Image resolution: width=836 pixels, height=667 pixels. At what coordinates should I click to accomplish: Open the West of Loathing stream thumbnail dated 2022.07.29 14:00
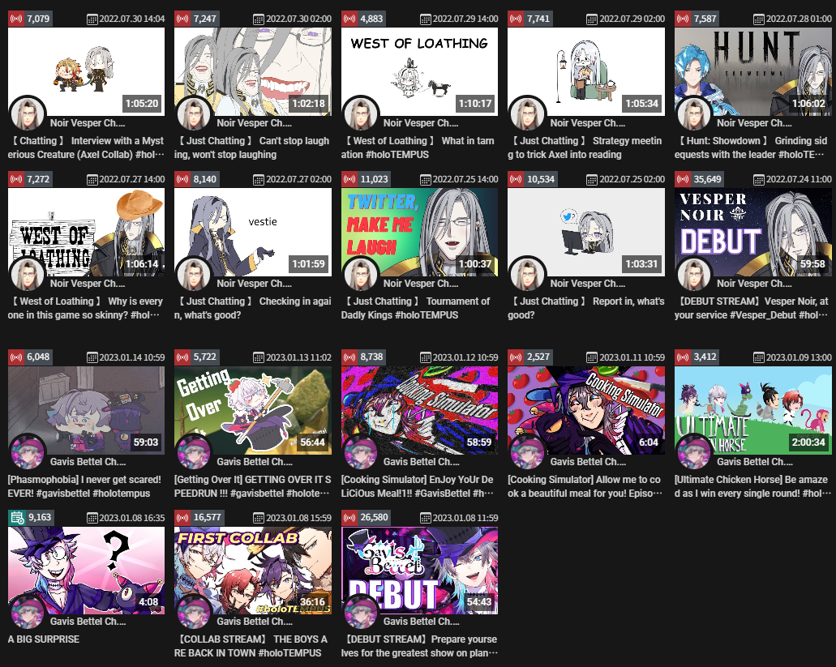pyautogui.click(x=419, y=71)
